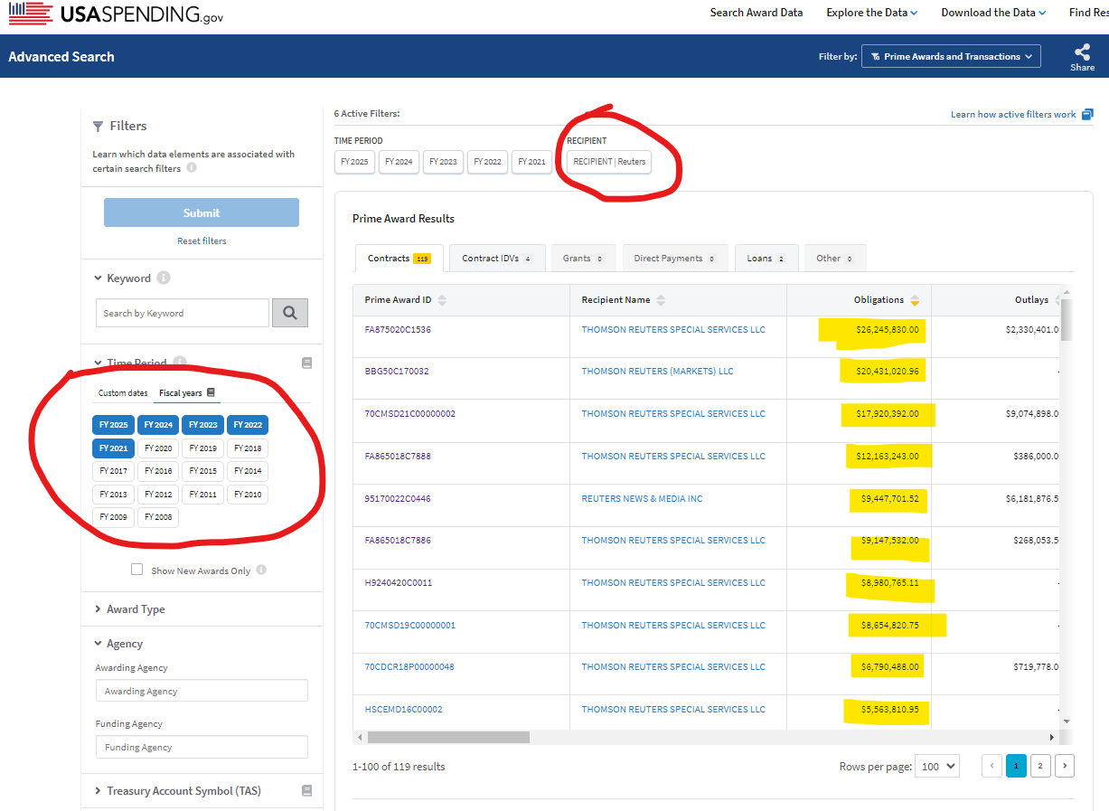Screen dimensions: 1109x811
Task: Deselect FY 2025 fiscal year
Action: point(113,425)
